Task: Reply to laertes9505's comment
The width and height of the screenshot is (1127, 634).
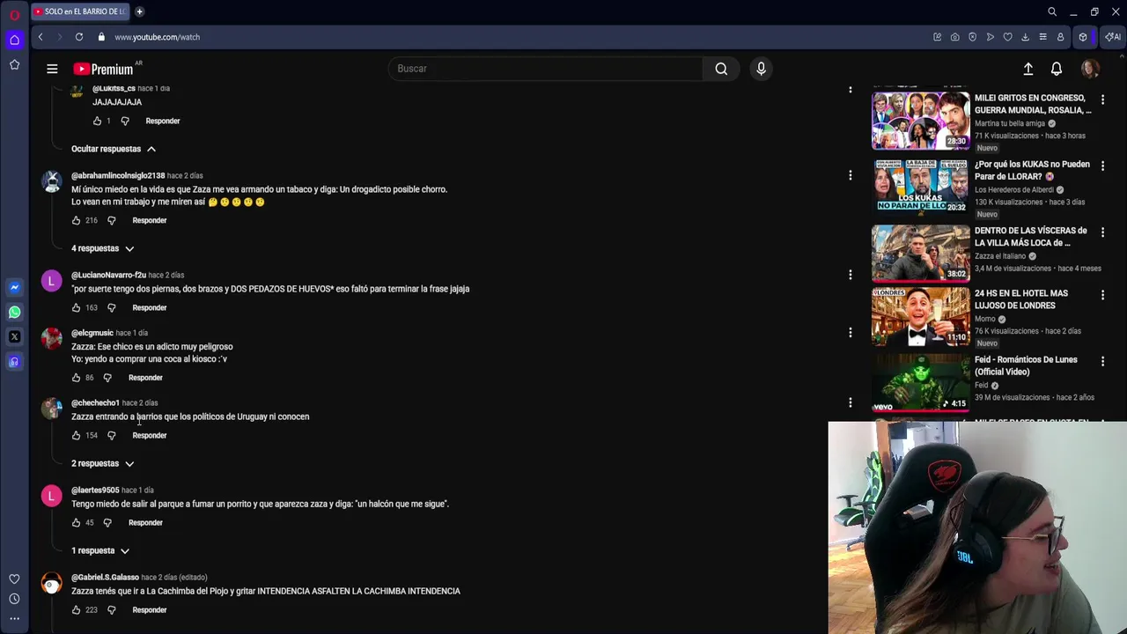Action: pos(145,522)
